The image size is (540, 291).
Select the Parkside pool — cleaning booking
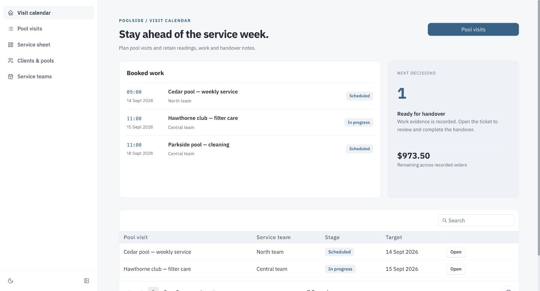pos(250,149)
